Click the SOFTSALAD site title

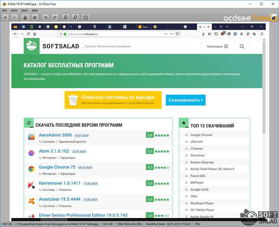[61, 46]
